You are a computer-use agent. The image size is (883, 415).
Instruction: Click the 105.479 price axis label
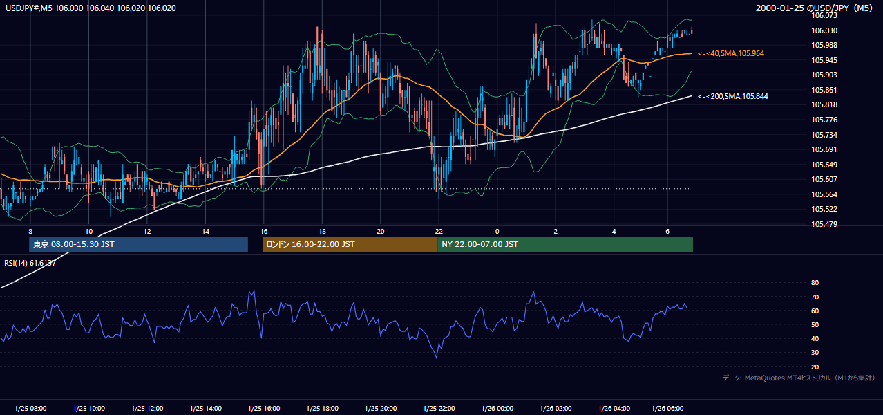pyautogui.click(x=824, y=224)
